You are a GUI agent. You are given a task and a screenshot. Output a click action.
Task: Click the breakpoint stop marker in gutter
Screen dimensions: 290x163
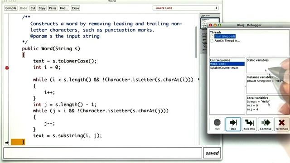(7, 67)
